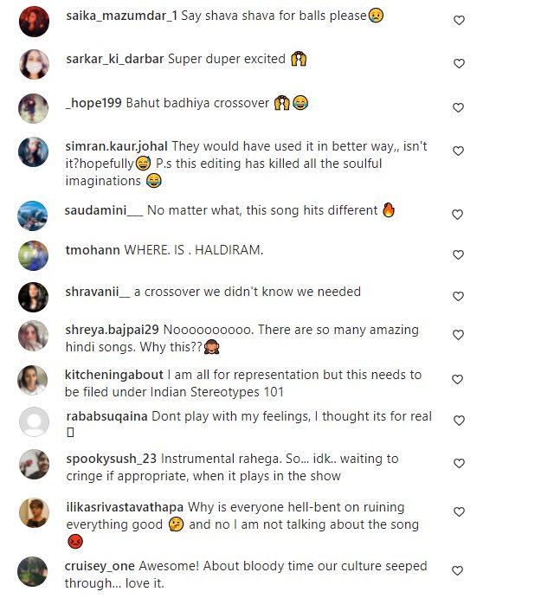Like simran.kaur.johal's comment

pos(460,151)
